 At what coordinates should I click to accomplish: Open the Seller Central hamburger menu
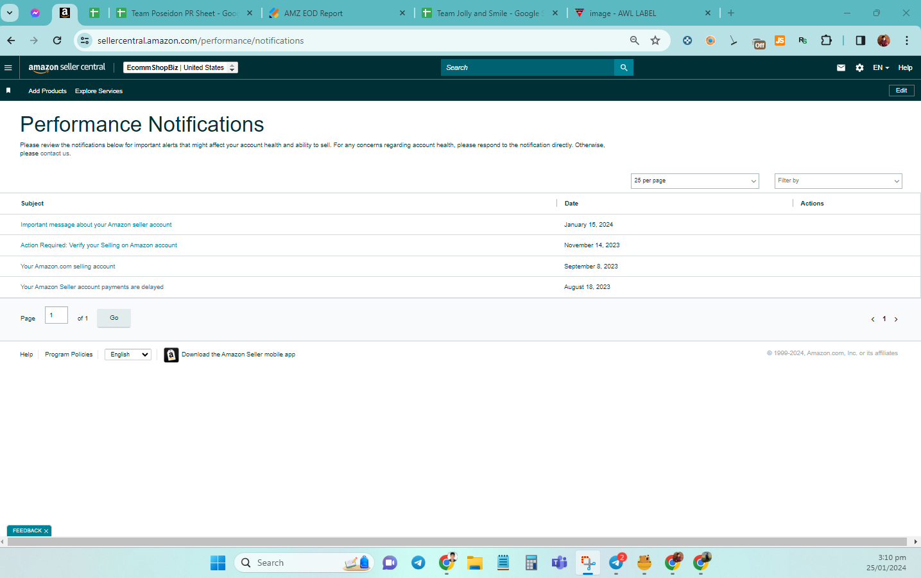click(x=8, y=67)
